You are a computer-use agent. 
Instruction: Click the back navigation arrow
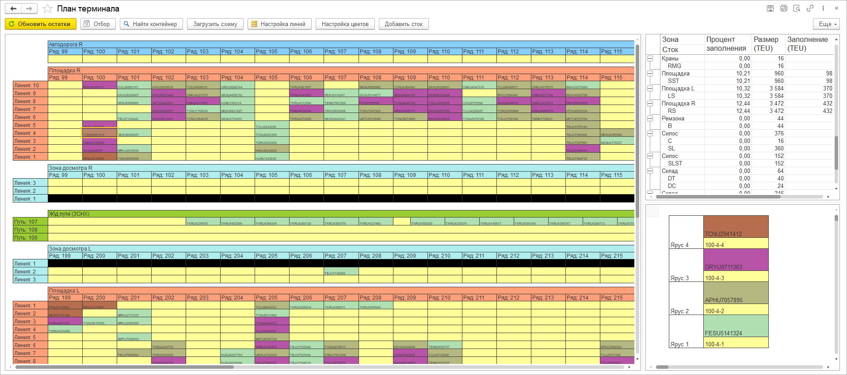pos(13,9)
